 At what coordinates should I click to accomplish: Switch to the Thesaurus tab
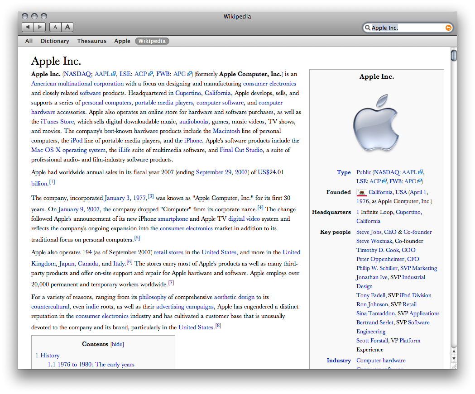pos(91,41)
